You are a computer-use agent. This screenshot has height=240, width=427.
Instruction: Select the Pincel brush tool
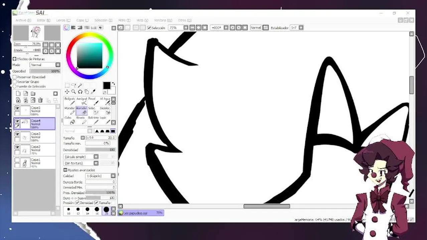coord(93,101)
